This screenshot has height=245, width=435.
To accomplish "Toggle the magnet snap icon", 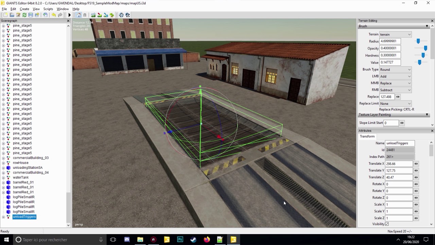I will 85,15.
